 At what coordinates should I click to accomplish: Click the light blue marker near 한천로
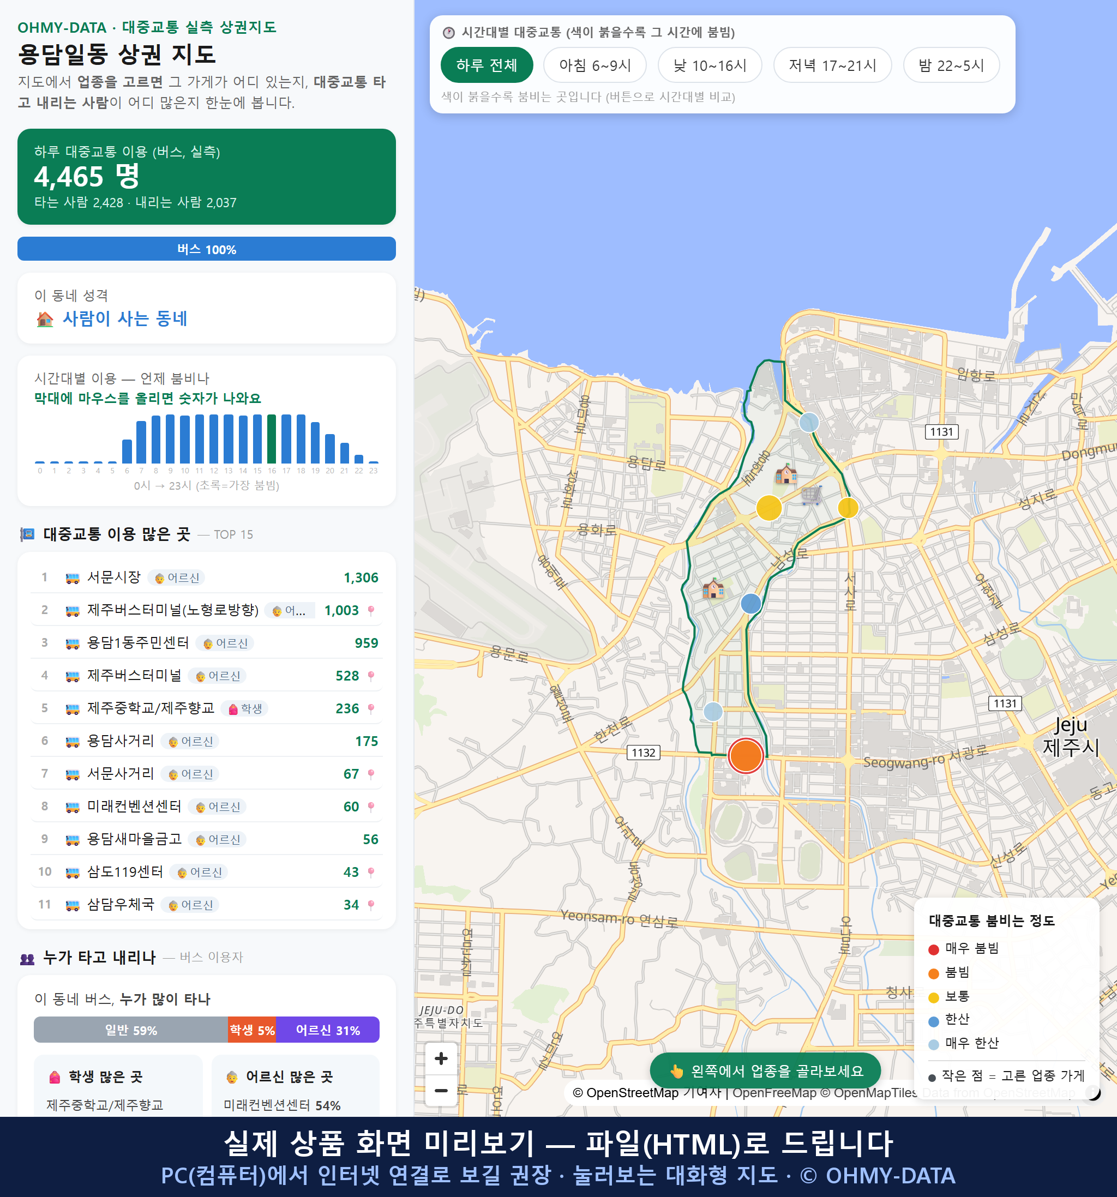point(713,712)
